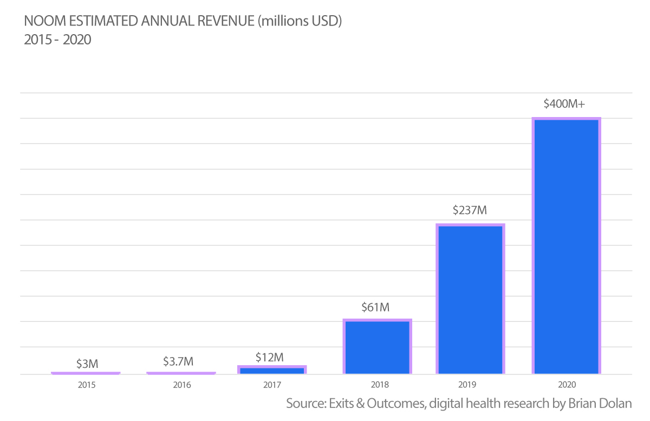Click the 2016 bar at baseline
Image resolution: width=650 pixels, height=421 pixels.
(181, 373)
